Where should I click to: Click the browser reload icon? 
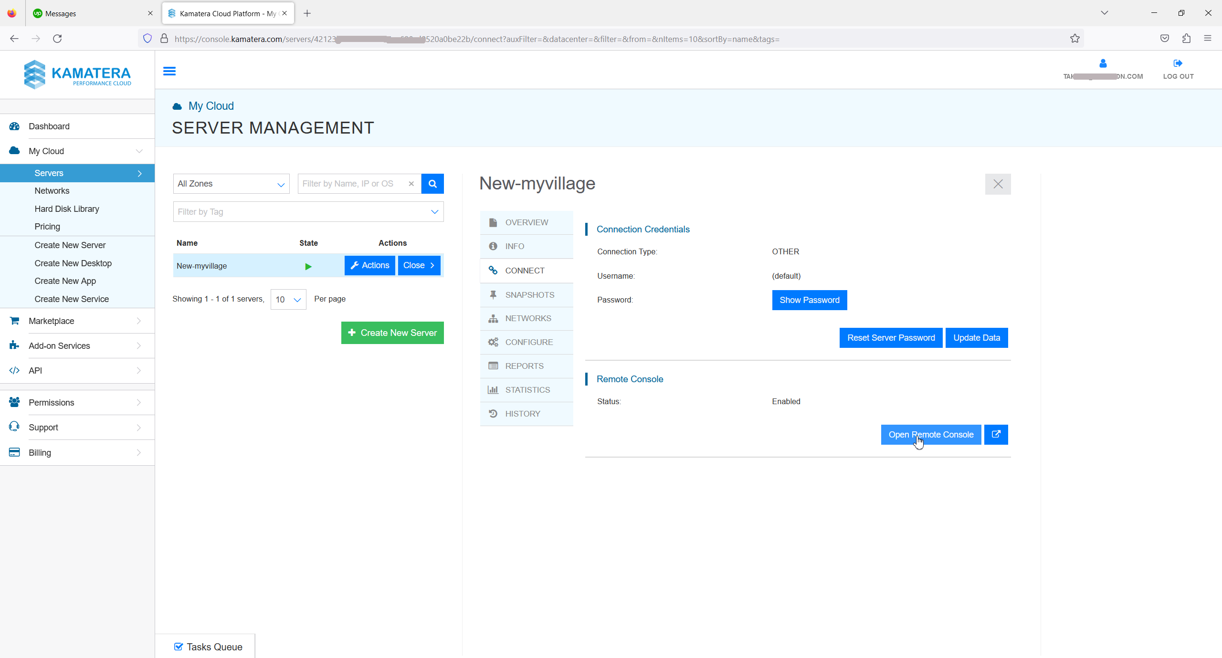[x=57, y=39]
